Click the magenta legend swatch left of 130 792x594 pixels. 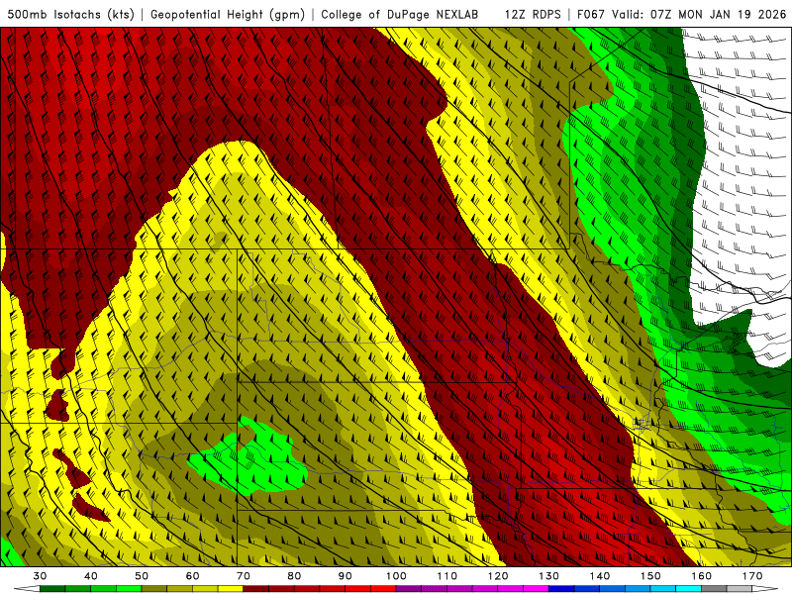click(536, 589)
